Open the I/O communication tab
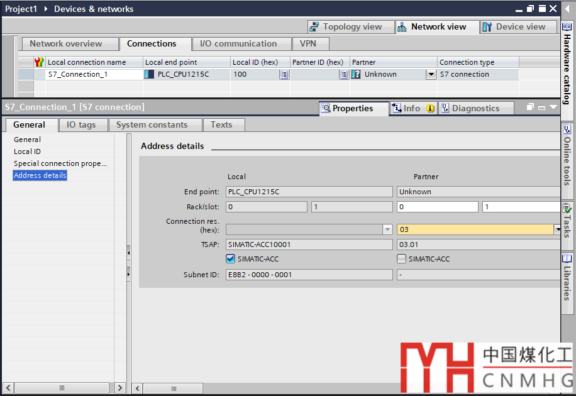Image resolution: width=576 pixels, height=396 pixels. pos(238,44)
